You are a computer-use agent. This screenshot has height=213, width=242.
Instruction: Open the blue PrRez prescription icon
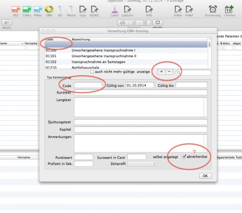click(x=38, y=10)
